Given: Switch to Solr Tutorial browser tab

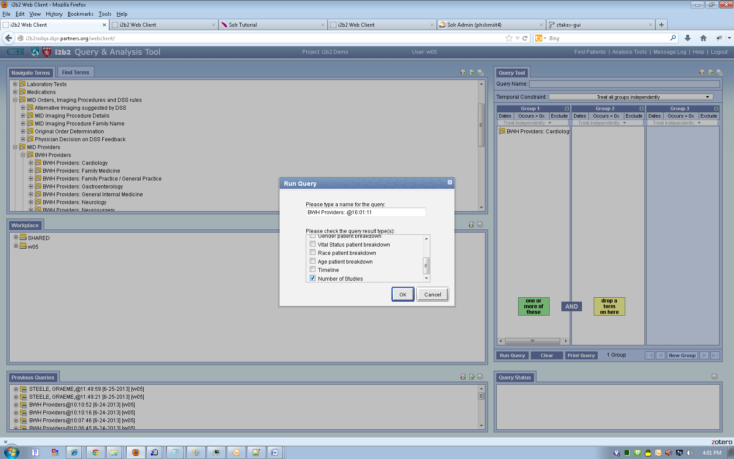Looking at the screenshot, I should (x=273, y=25).
